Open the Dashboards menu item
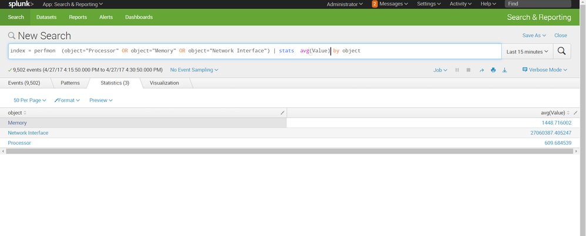This screenshot has width=586, height=236. pos(139,17)
